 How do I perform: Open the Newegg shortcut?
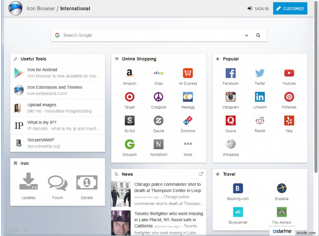click(x=188, y=97)
